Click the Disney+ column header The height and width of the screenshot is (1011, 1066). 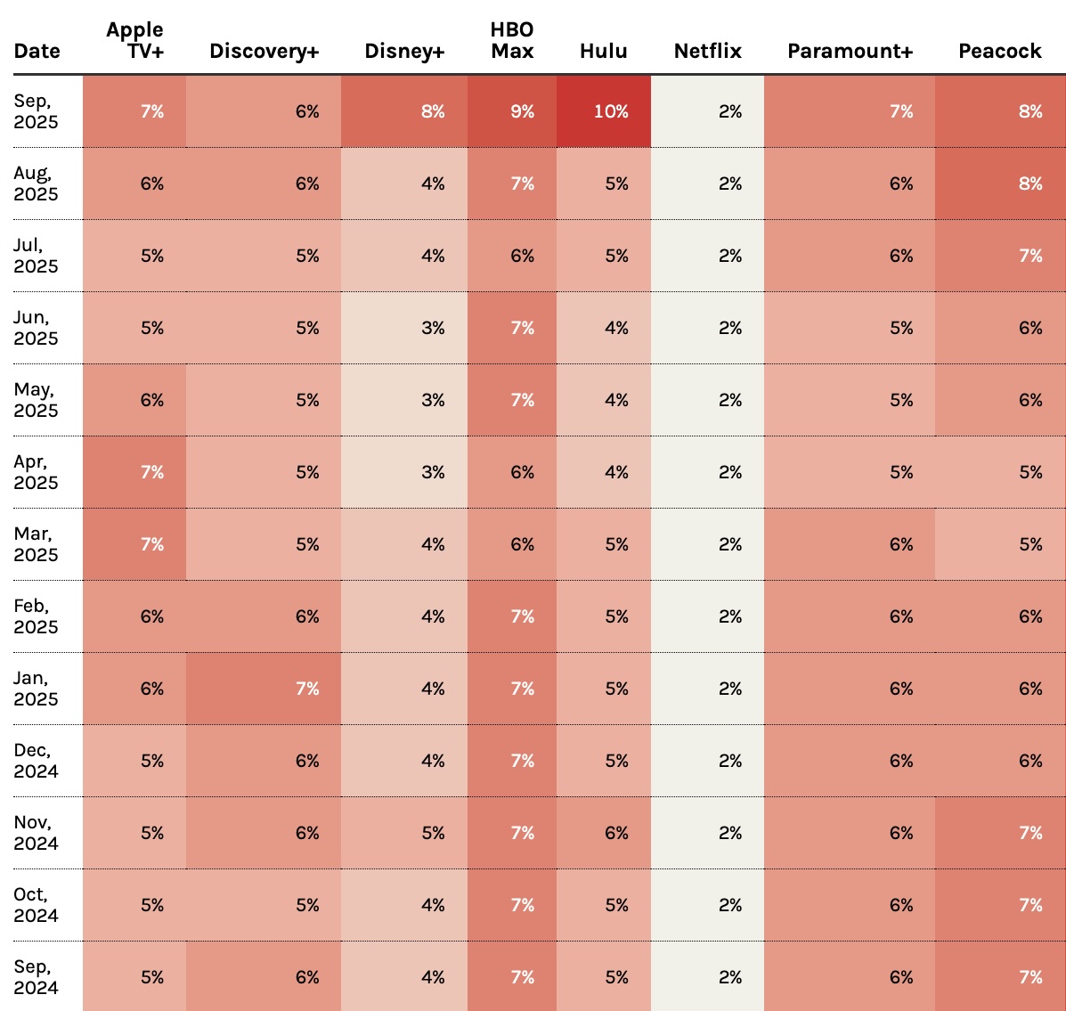click(404, 51)
